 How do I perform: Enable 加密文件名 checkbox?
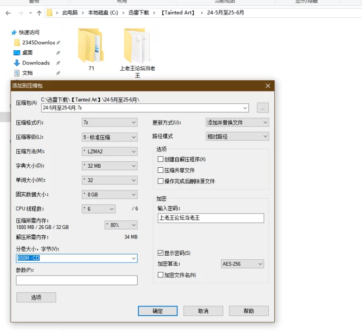(x=161, y=275)
